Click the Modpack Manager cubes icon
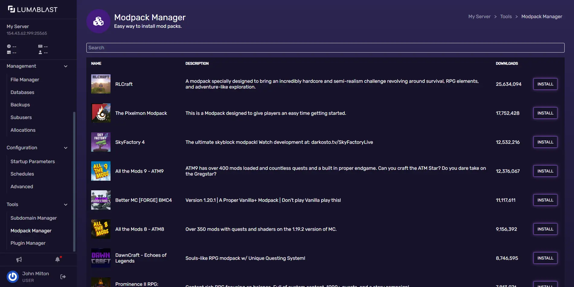This screenshot has height=287, width=574. (98, 21)
